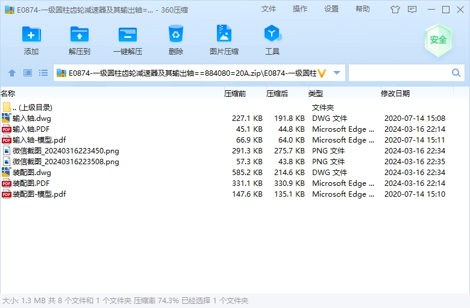Expand the address path dropdown arrow
The height and width of the screenshot is (308, 470).
(337, 73)
